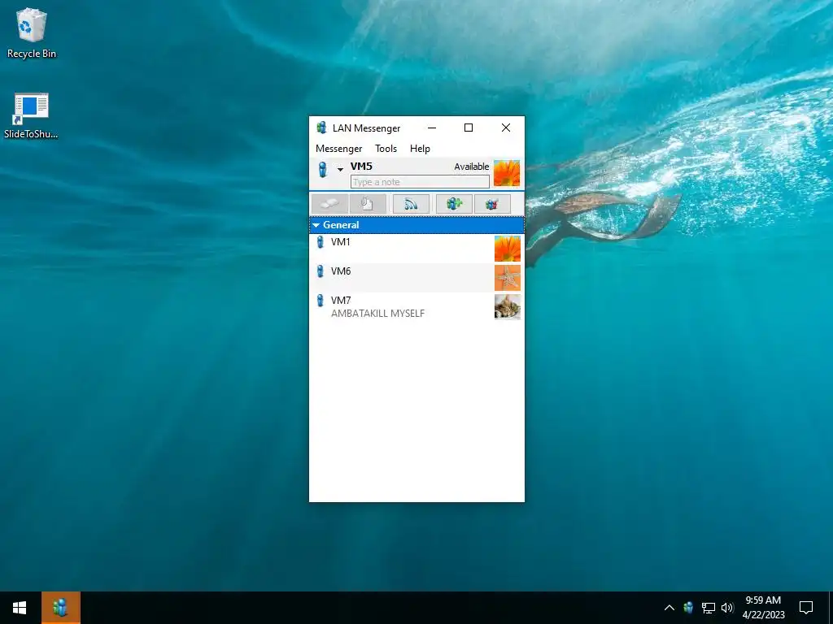Minimize the LAN Messenger window
The height and width of the screenshot is (624, 833).
432,128
